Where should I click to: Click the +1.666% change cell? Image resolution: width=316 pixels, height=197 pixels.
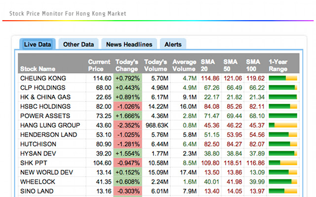click(x=128, y=116)
